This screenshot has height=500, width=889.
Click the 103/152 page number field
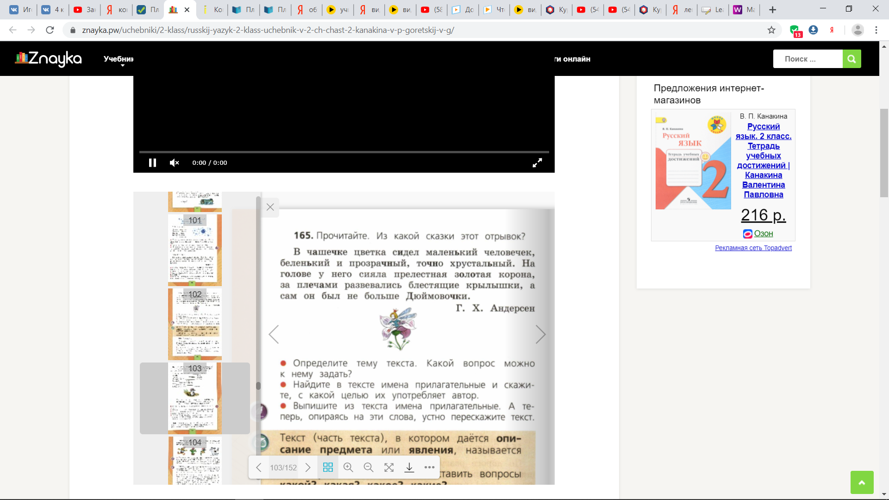coord(283,468)
